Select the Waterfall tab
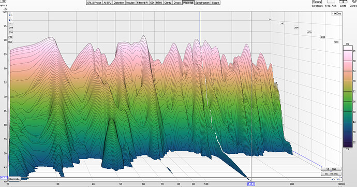This screenshot has height=187, width=357. click(188, 3)
